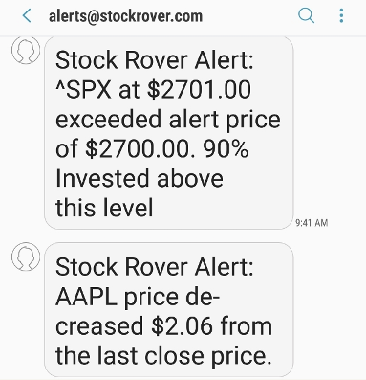The image size is (366, 380).
Task: Tap the alerts@stockrover.com conversation title
Action: 125,16
